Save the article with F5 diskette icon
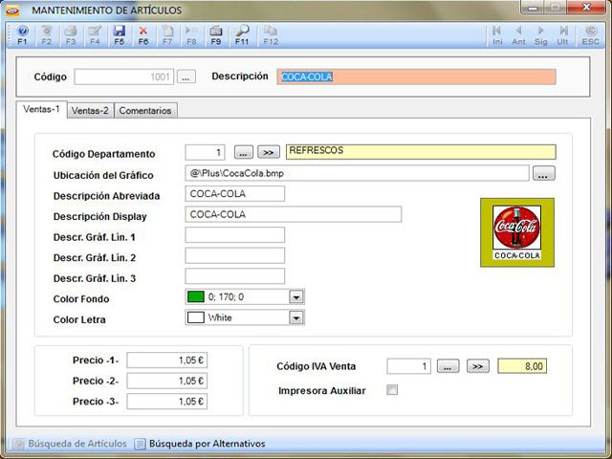Viewport: 612px width, 459px height. tap(119, 35)
